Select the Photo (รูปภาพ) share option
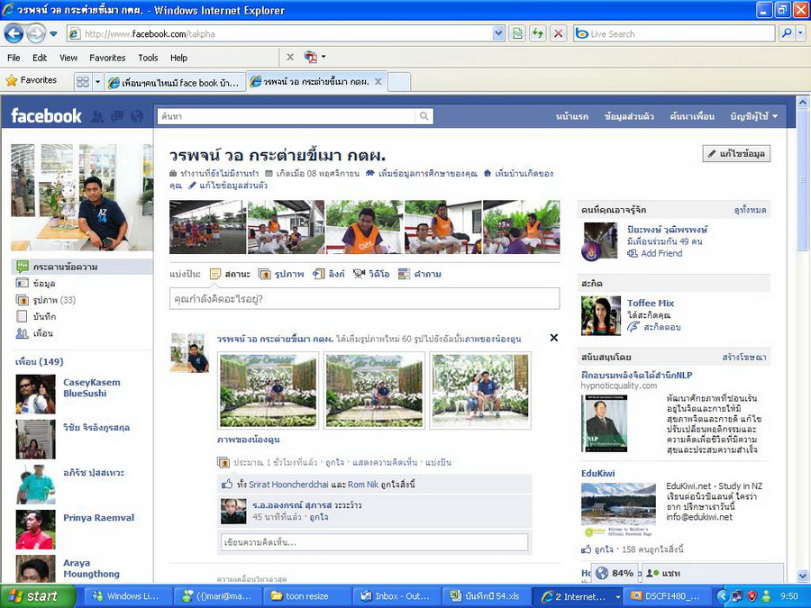The image size is (811, 608). 279,274
